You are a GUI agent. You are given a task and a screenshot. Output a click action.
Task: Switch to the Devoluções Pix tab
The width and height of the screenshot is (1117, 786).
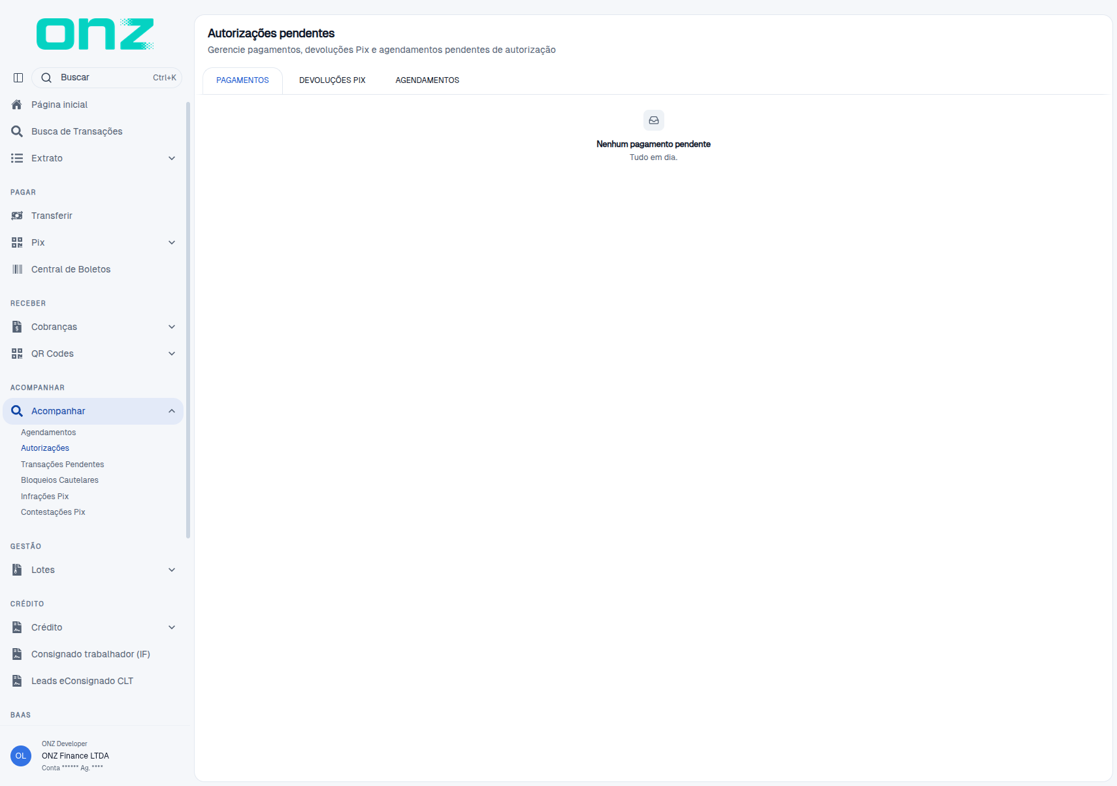tap(332, 80)
